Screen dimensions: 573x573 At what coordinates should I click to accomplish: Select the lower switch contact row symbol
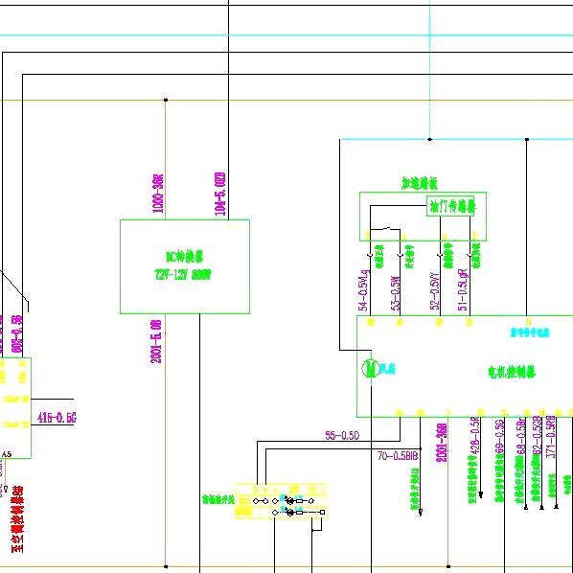tap(299, 513)
